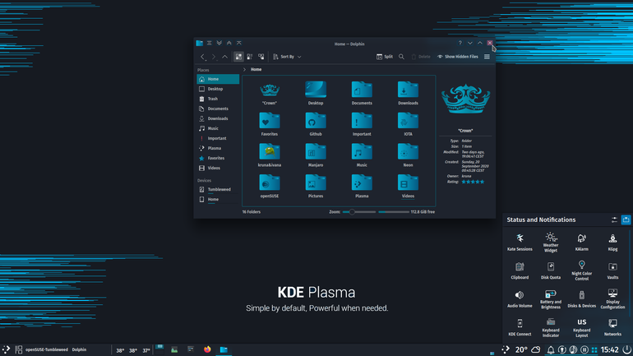
Task: Open Battery and Brightness entry
Action: click(x=551, y=298)
